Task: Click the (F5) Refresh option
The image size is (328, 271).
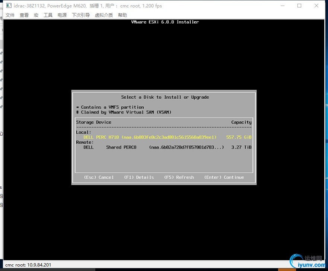Action: (179, 177)
